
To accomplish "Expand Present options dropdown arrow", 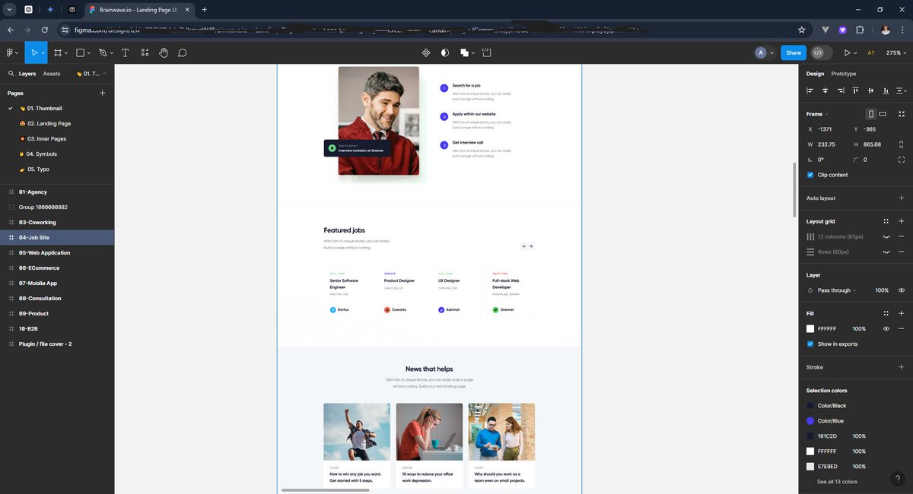I will (856, 52).
